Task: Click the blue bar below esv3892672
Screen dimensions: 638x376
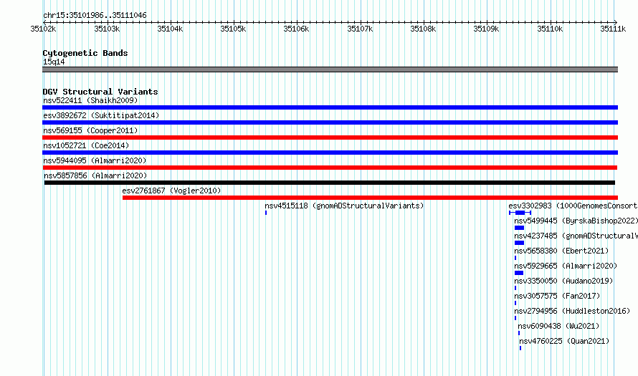Action: pos(330,122)
